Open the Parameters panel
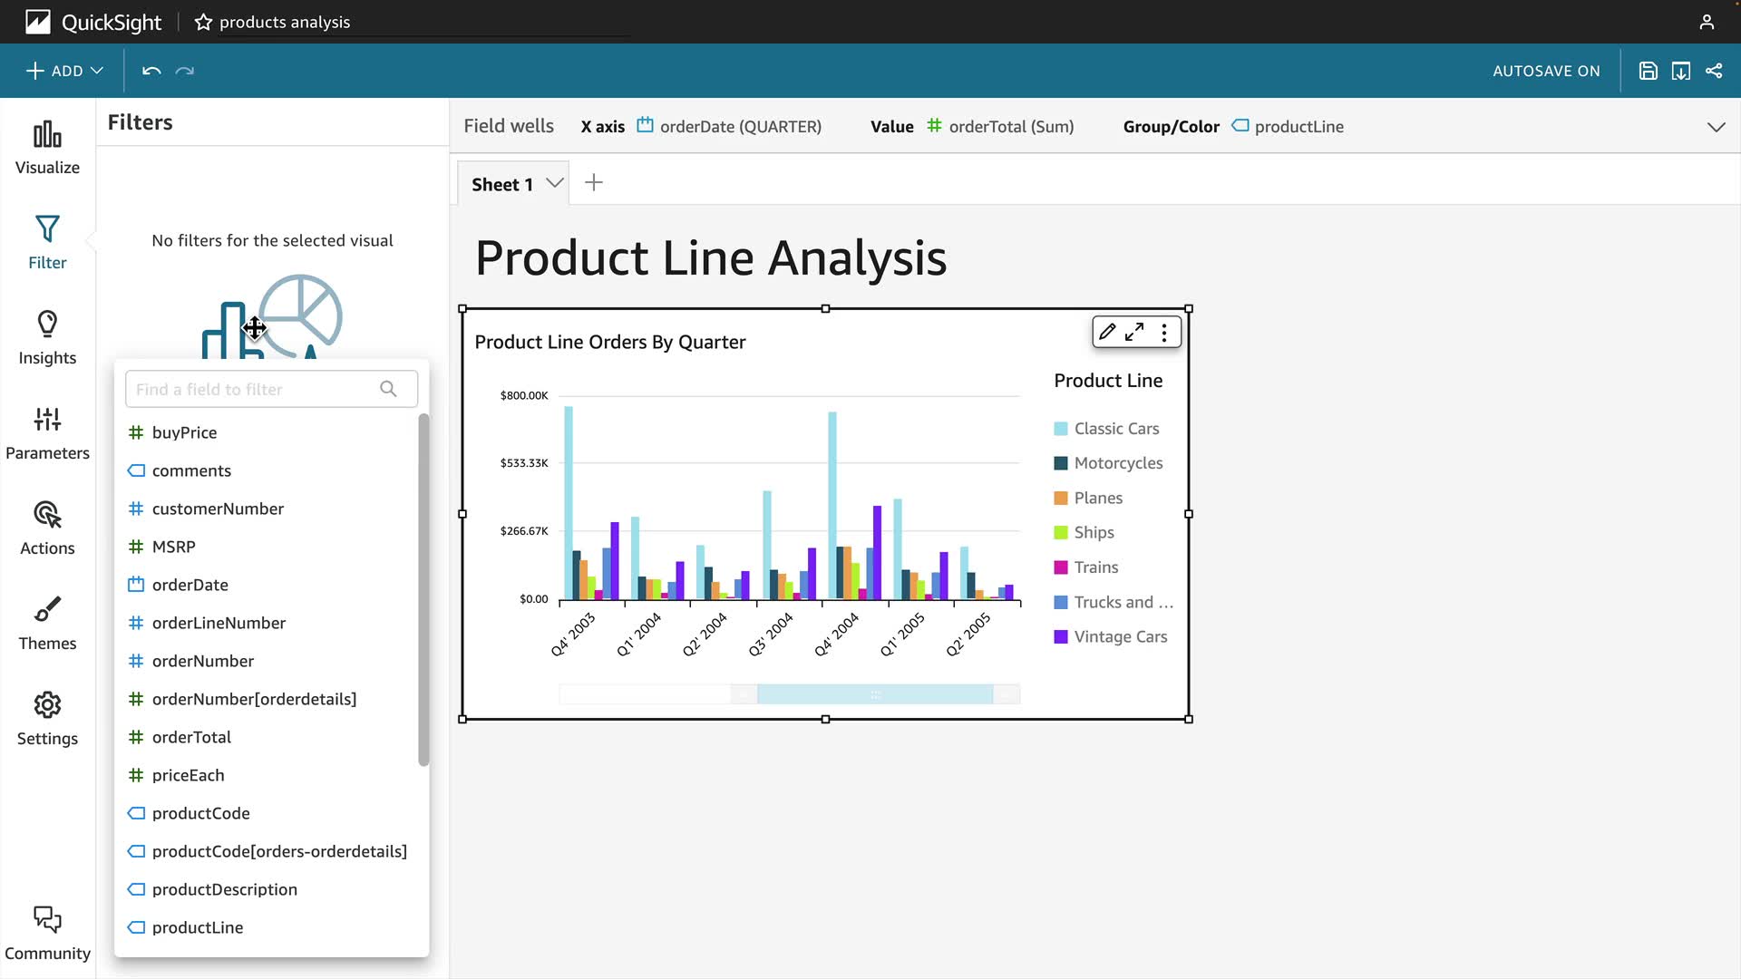The height and width of the screenshot is (979, 1741). click(x=47, y=433)
